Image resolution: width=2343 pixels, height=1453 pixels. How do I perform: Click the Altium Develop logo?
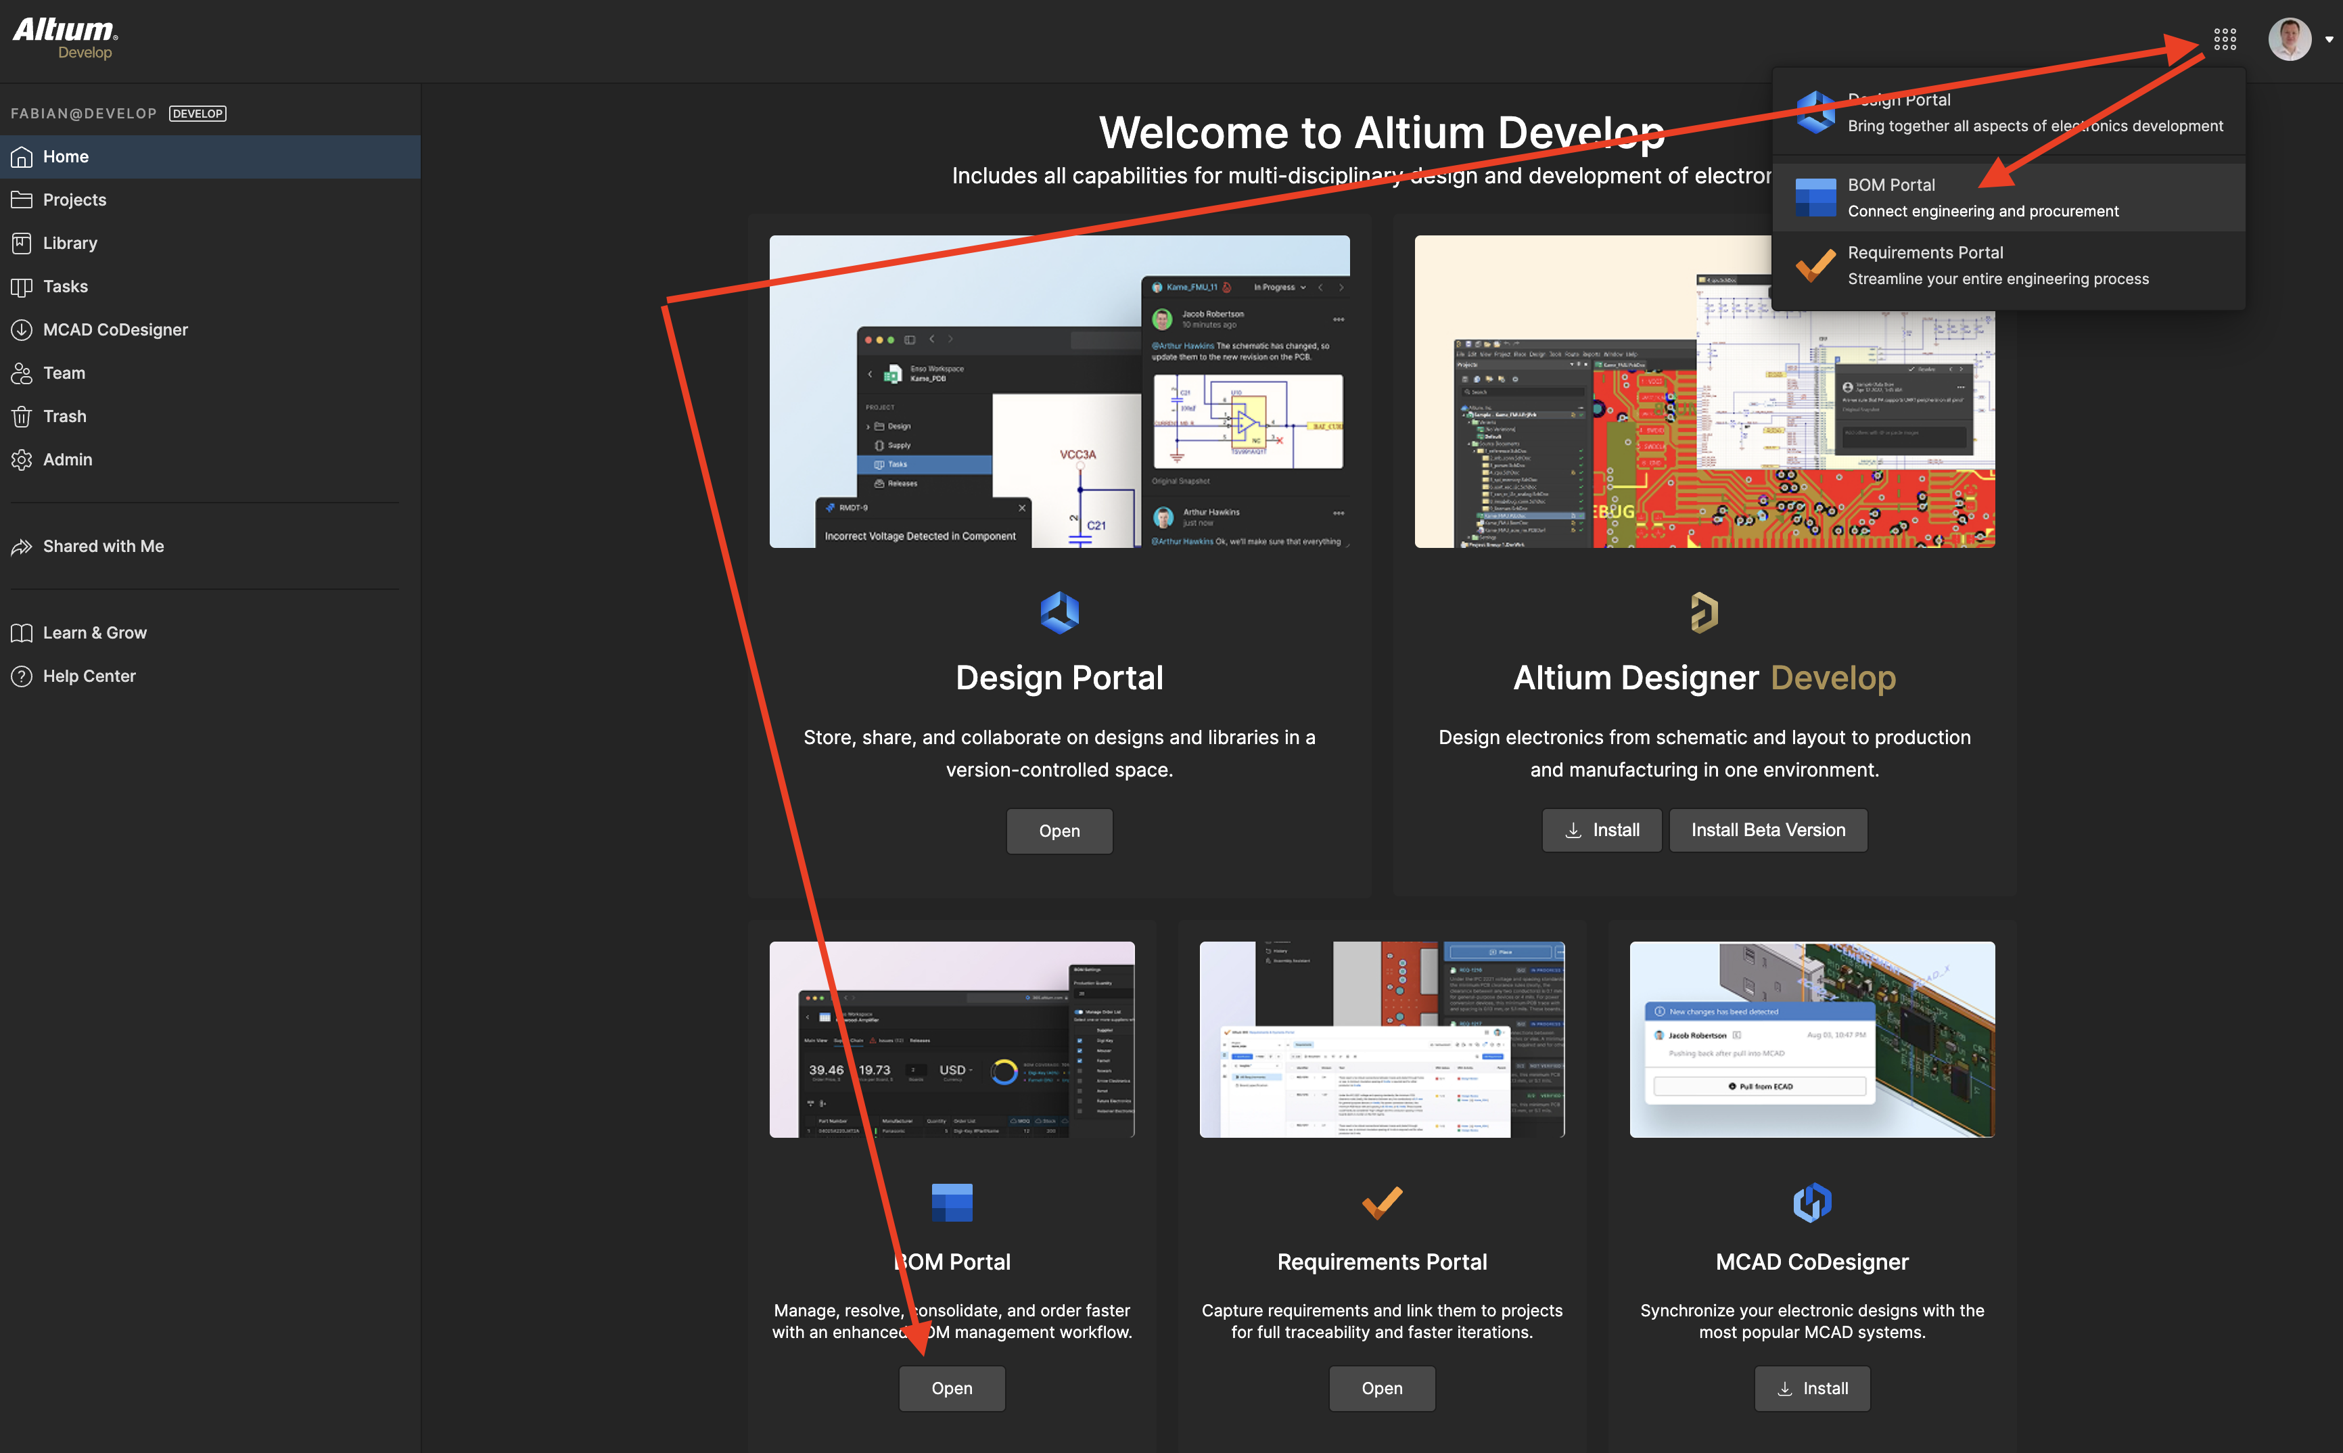tap(66, 39)
